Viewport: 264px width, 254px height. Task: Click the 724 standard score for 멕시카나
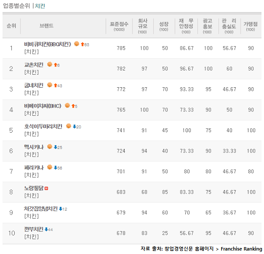click(121, 151)
